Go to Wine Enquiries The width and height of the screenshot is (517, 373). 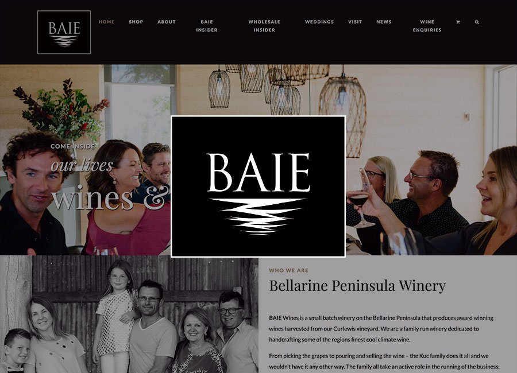click(x=427, y=26)
